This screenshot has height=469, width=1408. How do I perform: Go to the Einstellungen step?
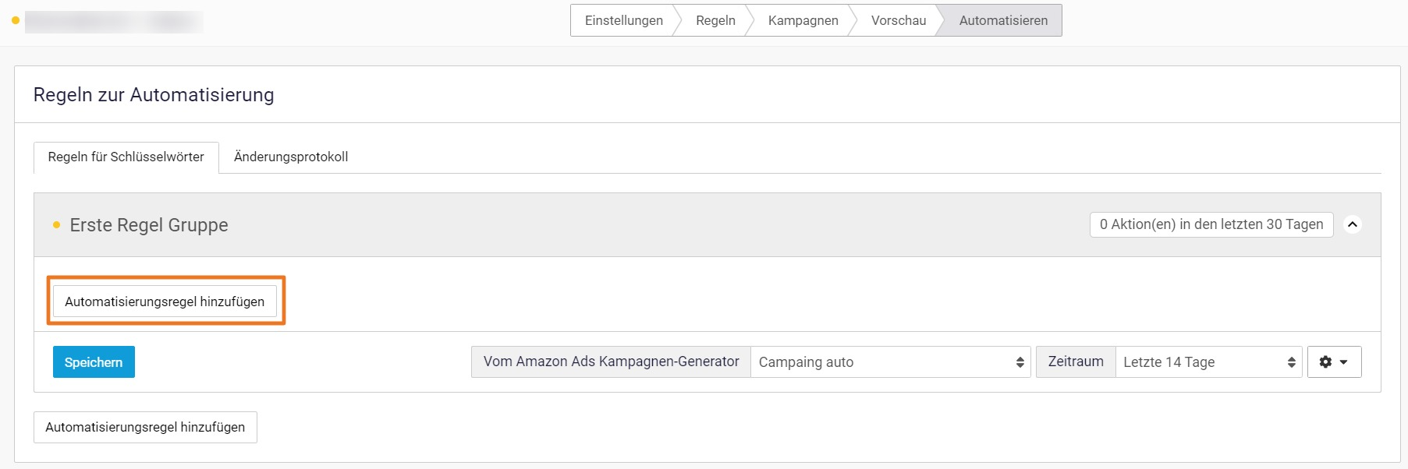click(623, 20)
